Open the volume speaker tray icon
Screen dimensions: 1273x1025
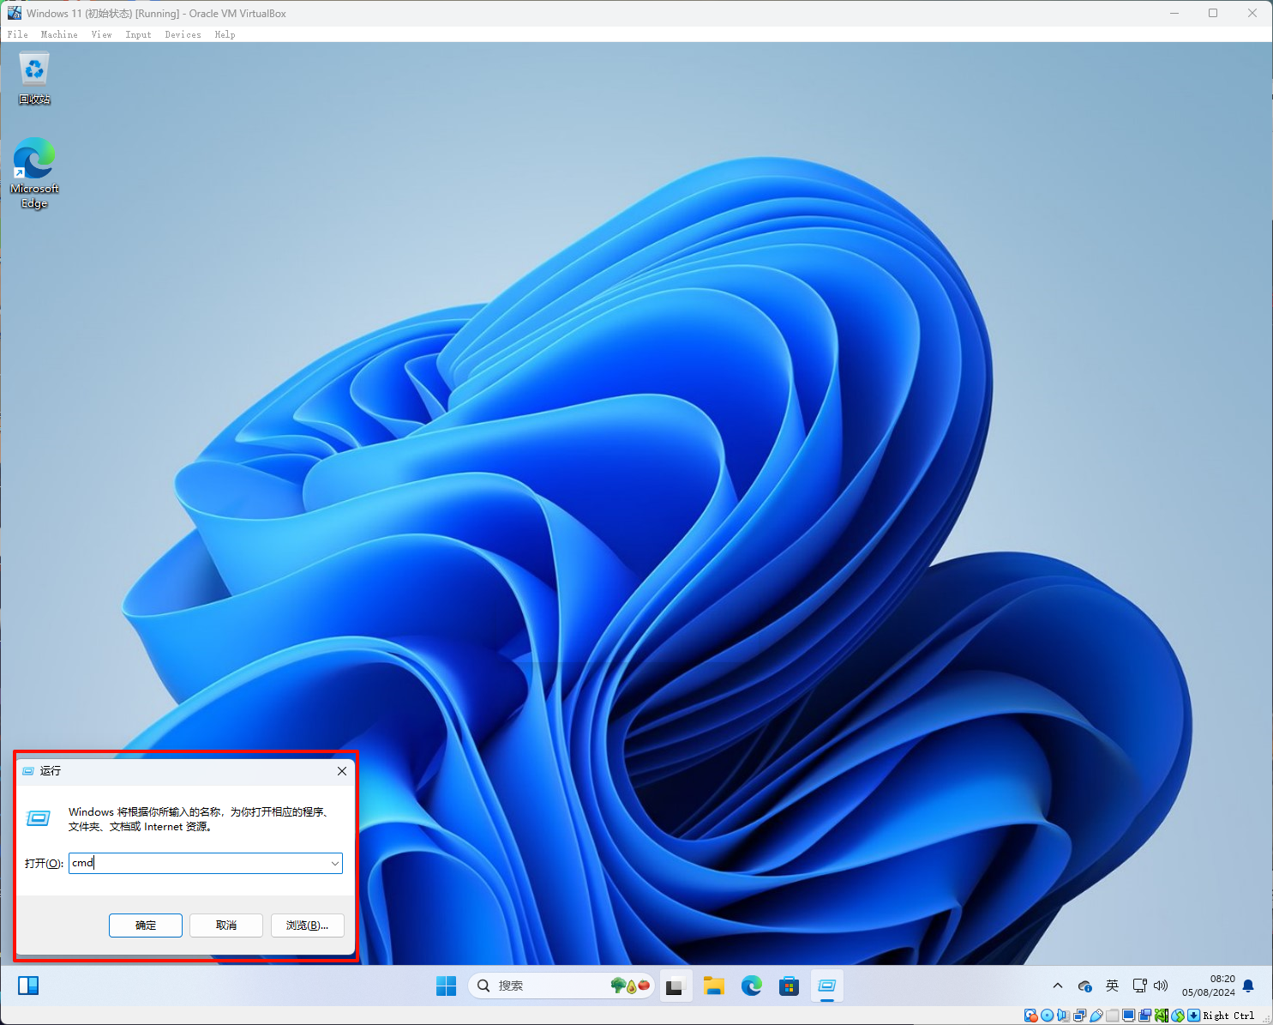click(x=1161, y=986)
